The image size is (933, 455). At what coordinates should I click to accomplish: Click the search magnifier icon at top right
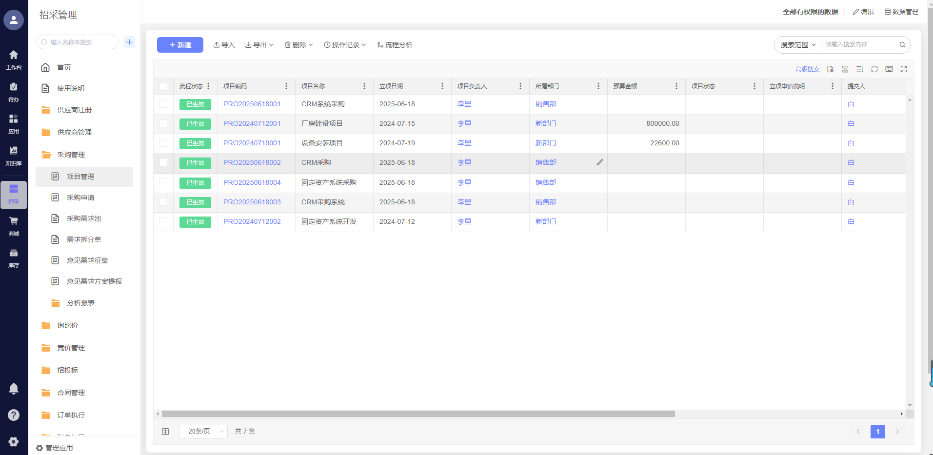(902, 45)
